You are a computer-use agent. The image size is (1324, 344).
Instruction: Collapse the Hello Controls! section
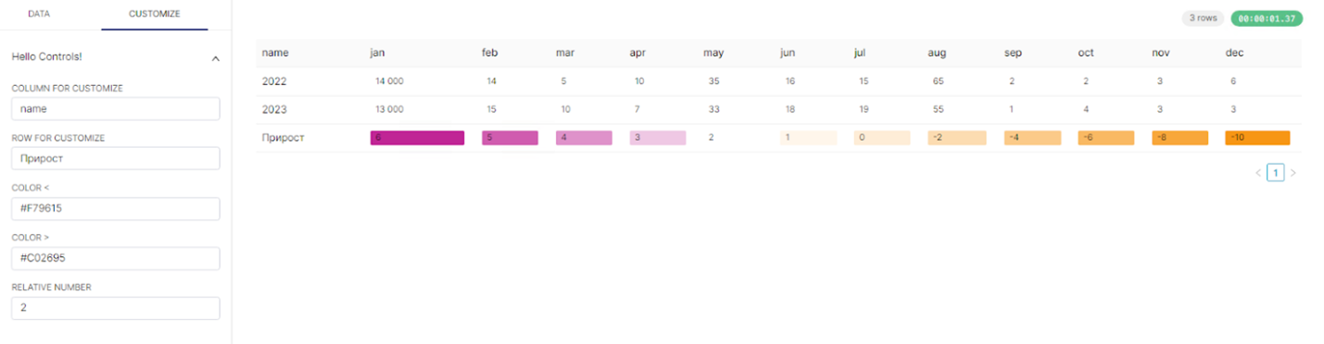pyautogui.click(x=216, y=57)
